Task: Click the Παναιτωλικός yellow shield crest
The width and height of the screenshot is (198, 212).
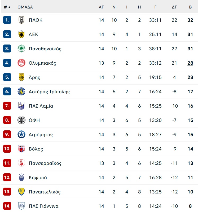Action: [21, 192]
